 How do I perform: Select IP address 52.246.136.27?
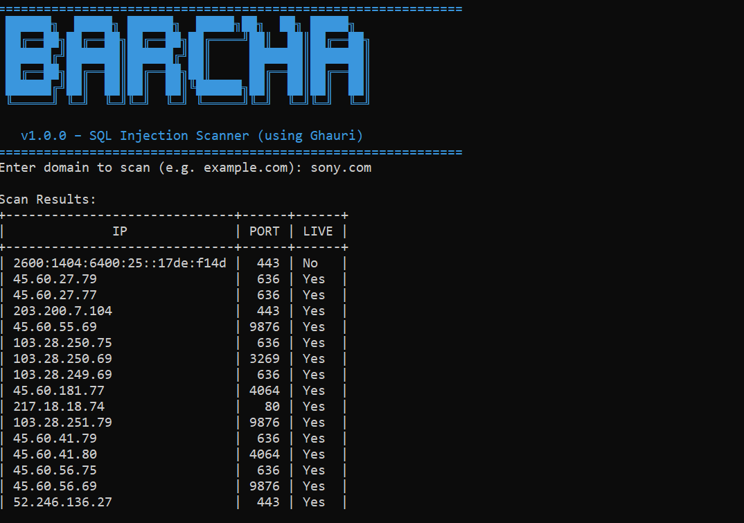tap(62, 502)
